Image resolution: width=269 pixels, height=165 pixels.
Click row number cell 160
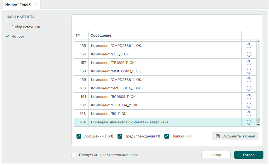[x=81, y=88]
